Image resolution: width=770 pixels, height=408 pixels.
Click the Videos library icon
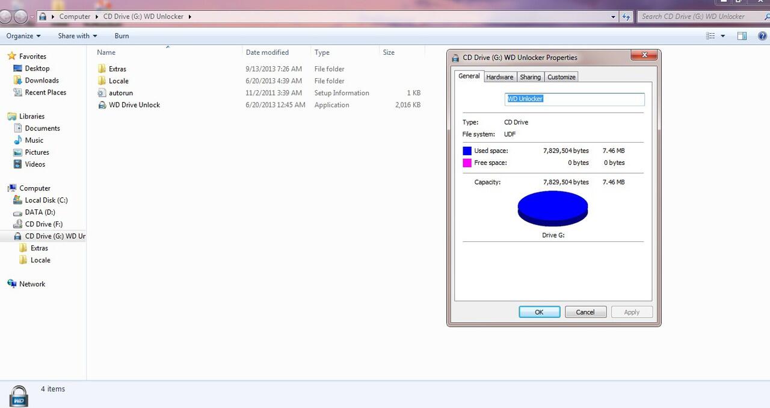[17, 164]
